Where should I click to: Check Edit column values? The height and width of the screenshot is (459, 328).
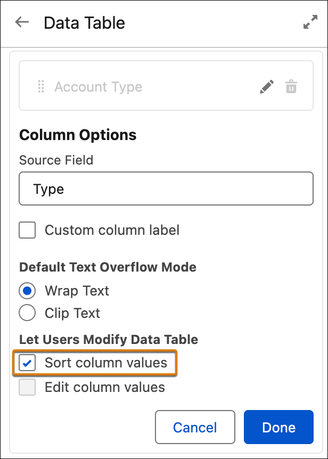[x=27, y=387]
